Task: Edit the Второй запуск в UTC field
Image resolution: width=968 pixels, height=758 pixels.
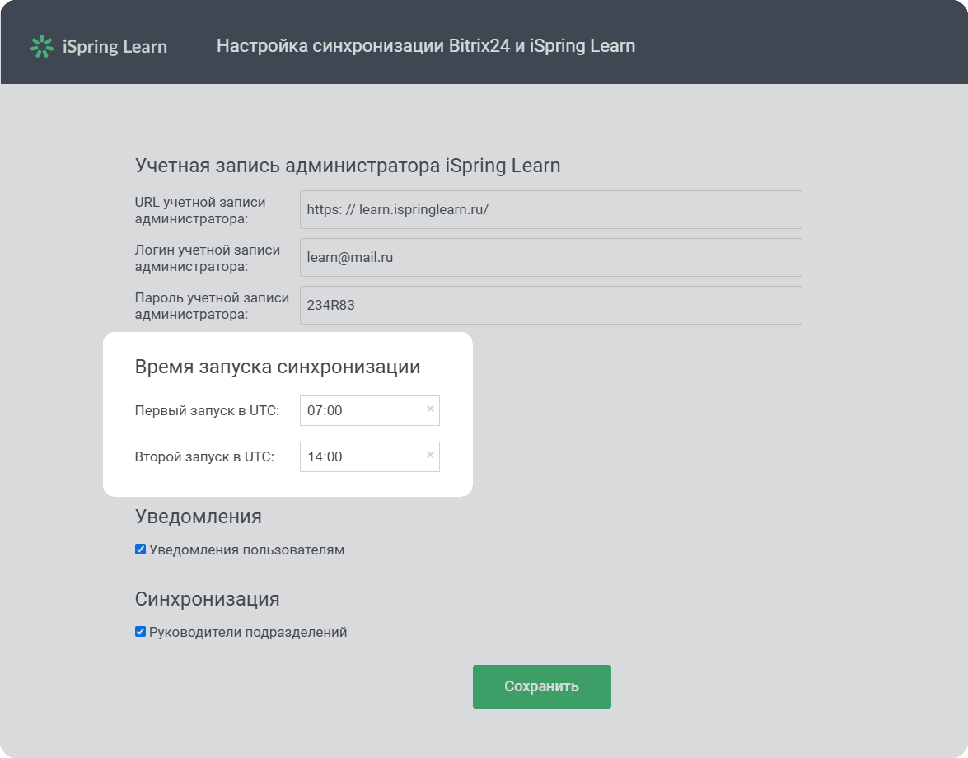Action: tap(369, 457)
